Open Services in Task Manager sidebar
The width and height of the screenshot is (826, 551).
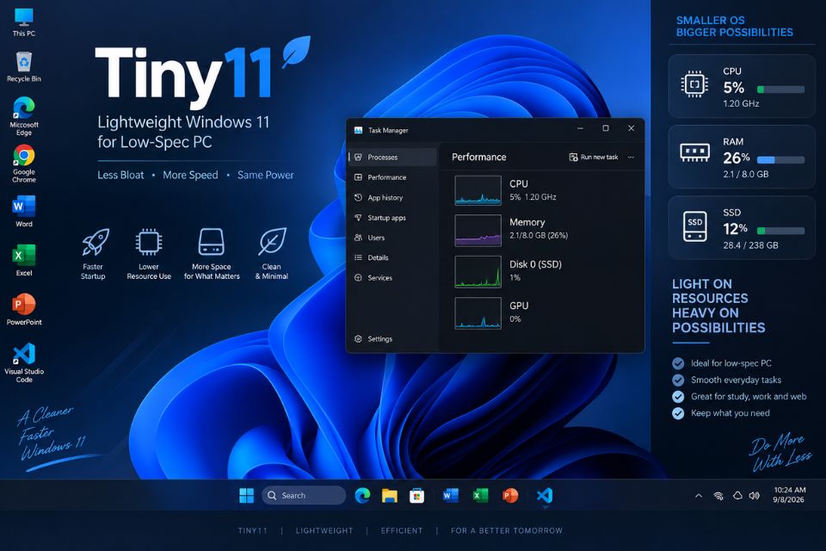coord(393,278)
